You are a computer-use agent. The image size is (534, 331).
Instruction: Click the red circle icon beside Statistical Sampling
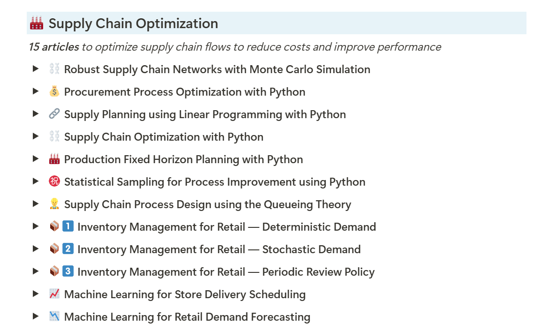click(x=54, y=182)
